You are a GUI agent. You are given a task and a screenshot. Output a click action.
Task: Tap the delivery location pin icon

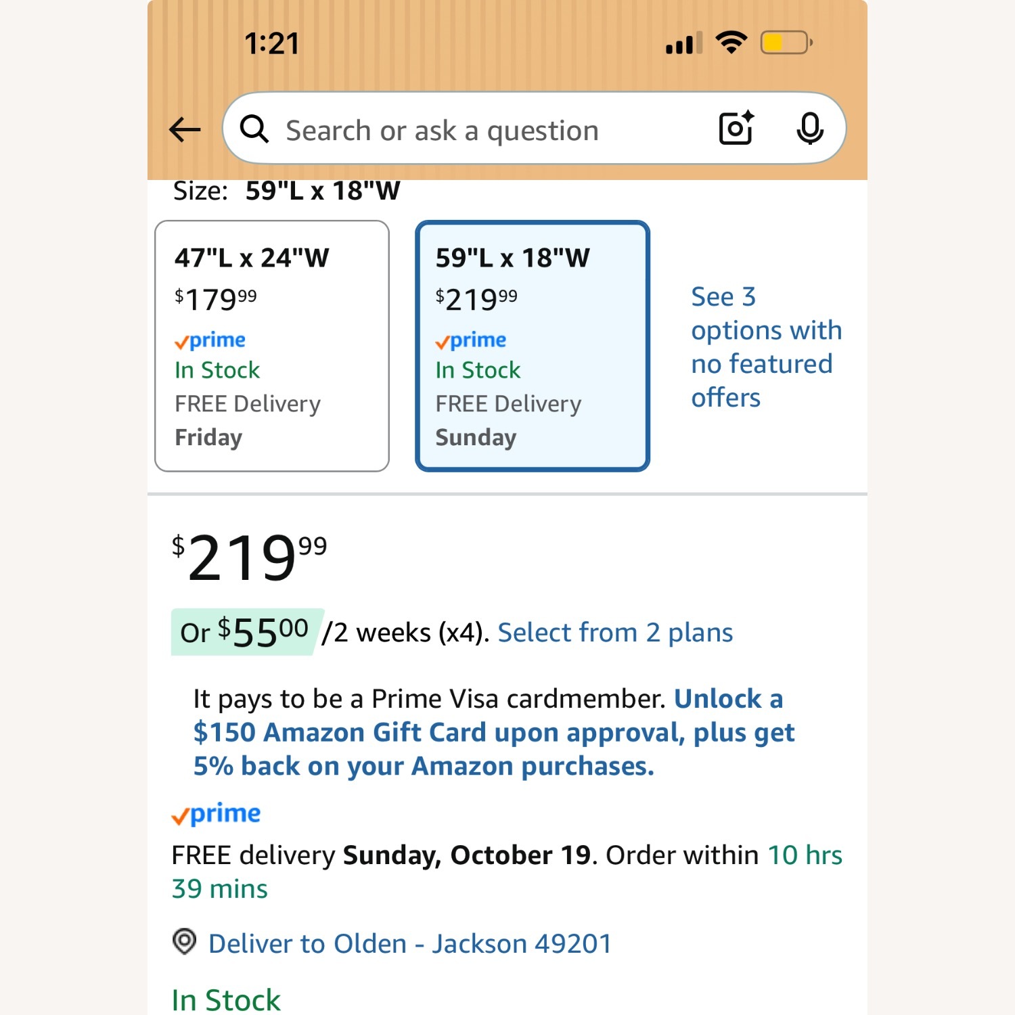184,941
